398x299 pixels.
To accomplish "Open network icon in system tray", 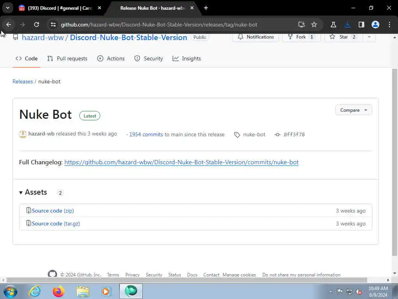I will [x=349, y=292].
